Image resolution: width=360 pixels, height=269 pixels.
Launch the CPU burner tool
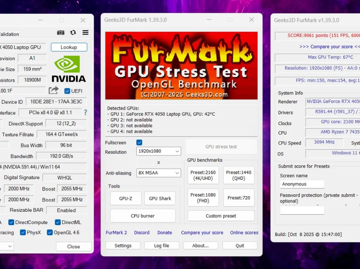[143, 216]
